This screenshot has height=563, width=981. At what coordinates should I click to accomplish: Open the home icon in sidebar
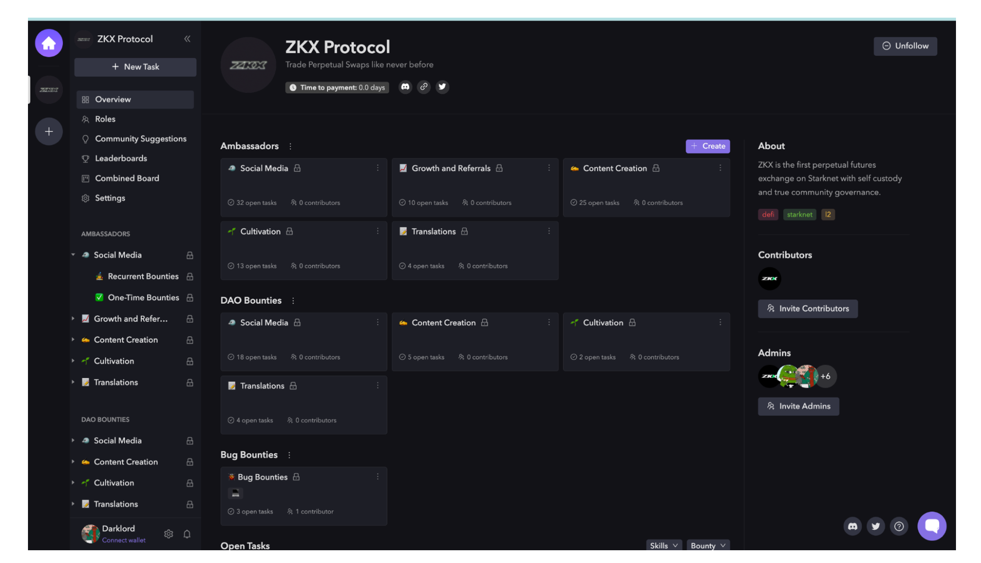(x=49, y=43)
